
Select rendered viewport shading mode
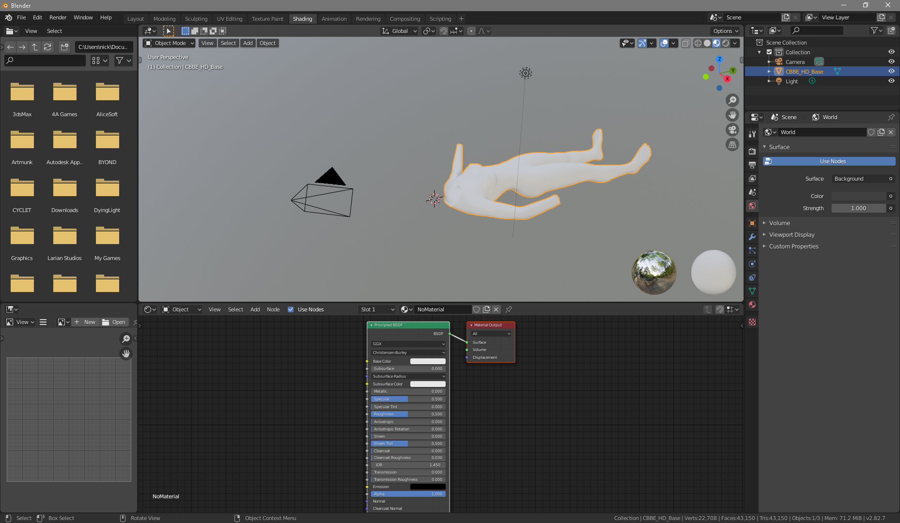[x=726, y=43]
